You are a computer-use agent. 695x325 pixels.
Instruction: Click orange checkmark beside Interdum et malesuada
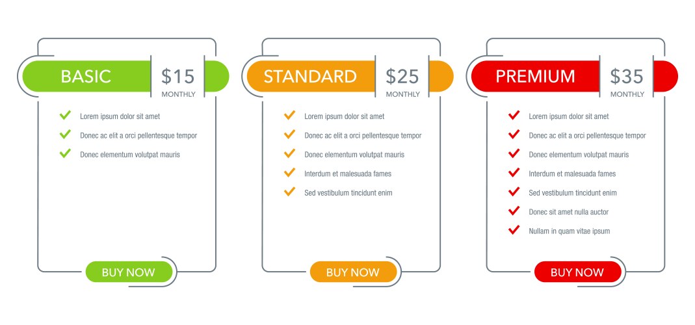click(289, 173)
